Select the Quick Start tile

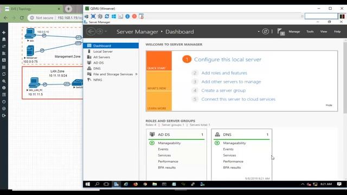coord(159,61)
